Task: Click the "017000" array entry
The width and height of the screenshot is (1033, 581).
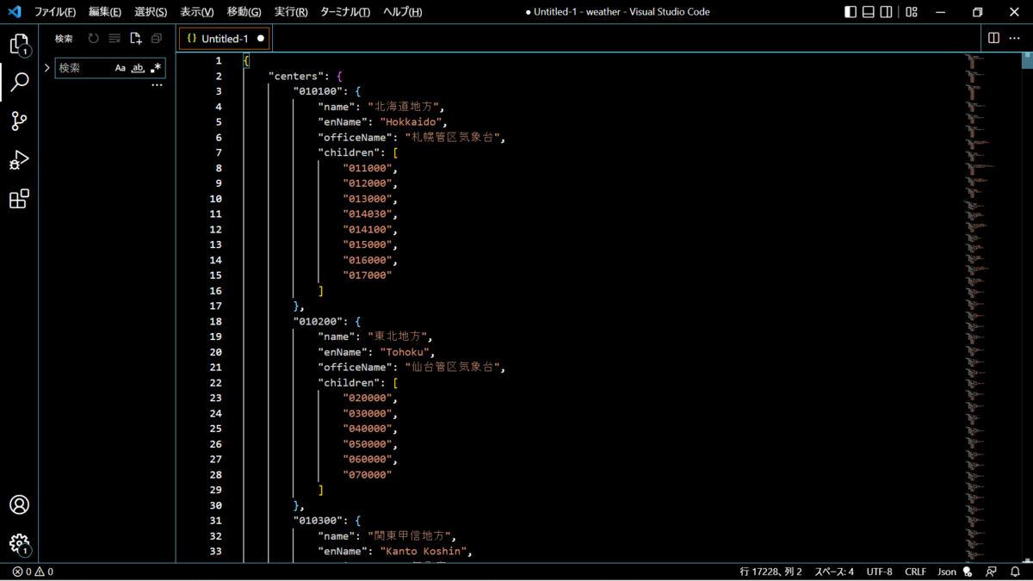Action: tap(368, 275)
